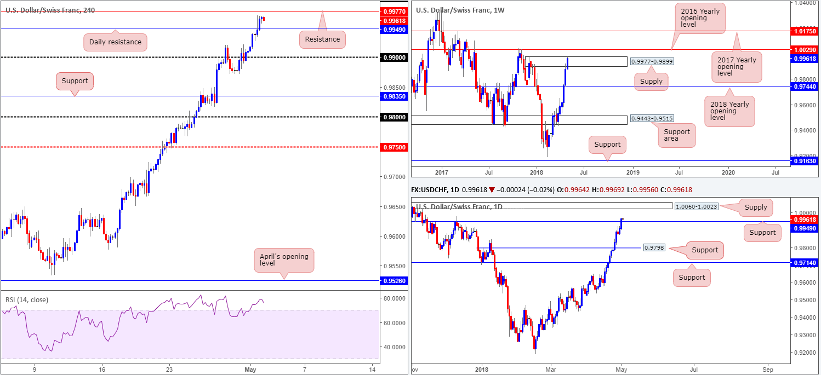The image size is (821, 375).
Task: Select the 0.97440 price tag
Action: coord(805,86)
